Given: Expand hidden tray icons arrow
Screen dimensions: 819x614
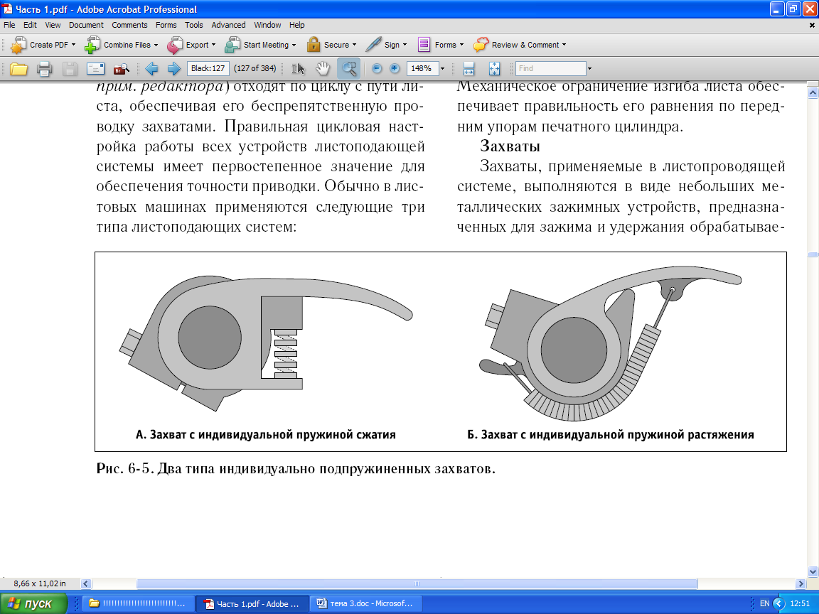Looking at the screenshot, I should (x=778, y=603).
